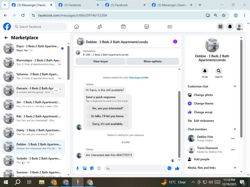Open the purple conversation information icon
This screenshot has height=187, width=250.
(175, 41)
